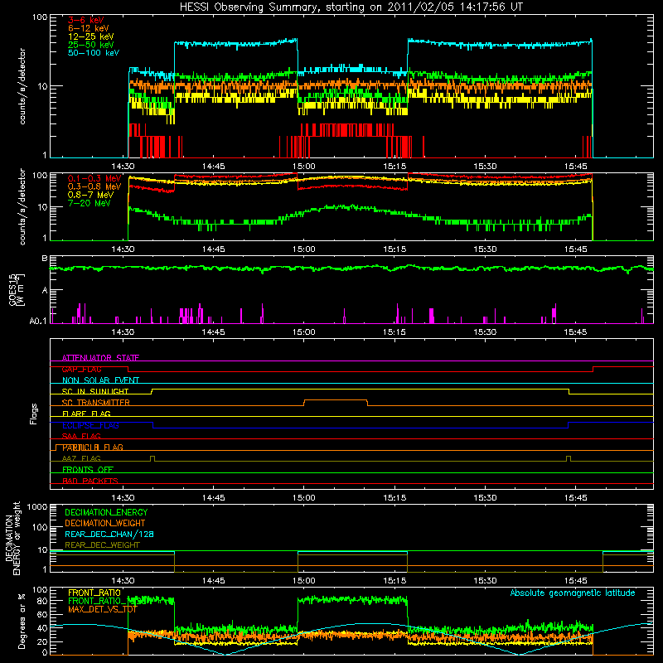Click the vertical Flags axis title
Screen dimensions: 663x663
[34, 414]
